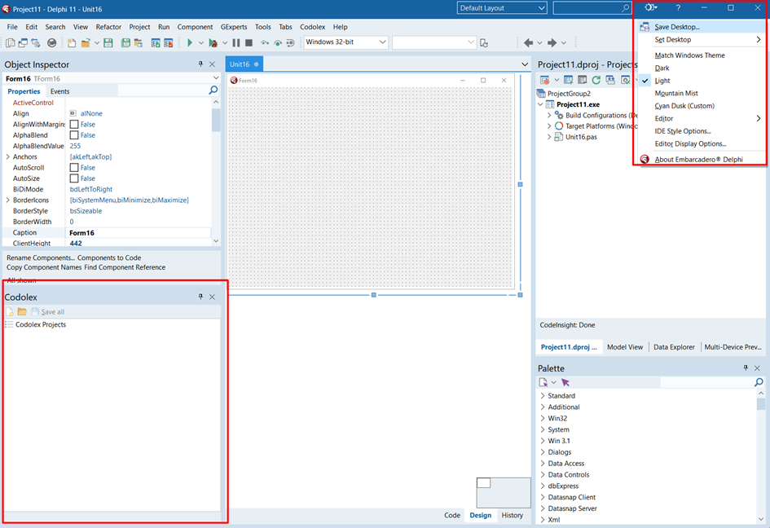Screen dimensions: 770x528
Task: Click the IDE Insight search magnifier in title bar
Action: point(626,8)
